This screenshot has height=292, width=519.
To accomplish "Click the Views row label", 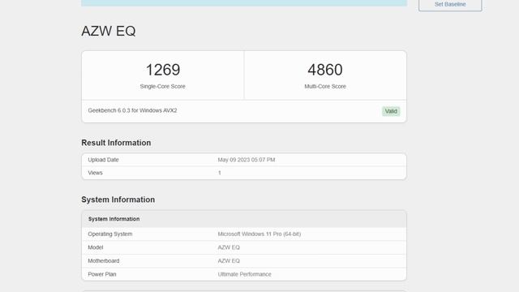I will [96, 173].
